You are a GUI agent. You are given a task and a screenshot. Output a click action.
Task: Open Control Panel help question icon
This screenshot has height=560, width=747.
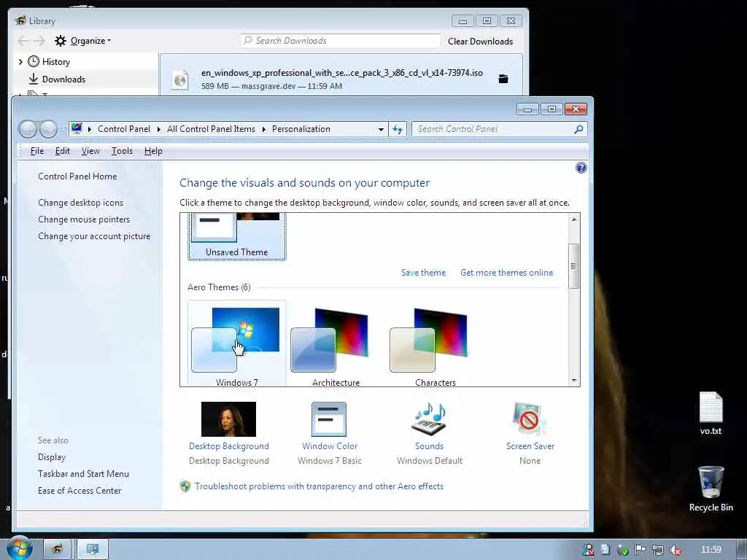coord(581,168)
